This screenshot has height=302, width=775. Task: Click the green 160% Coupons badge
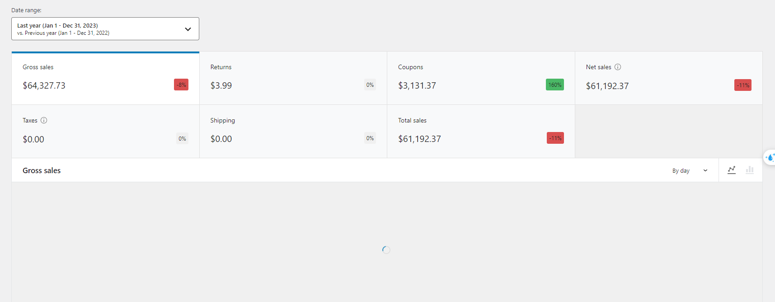(554, 85)
